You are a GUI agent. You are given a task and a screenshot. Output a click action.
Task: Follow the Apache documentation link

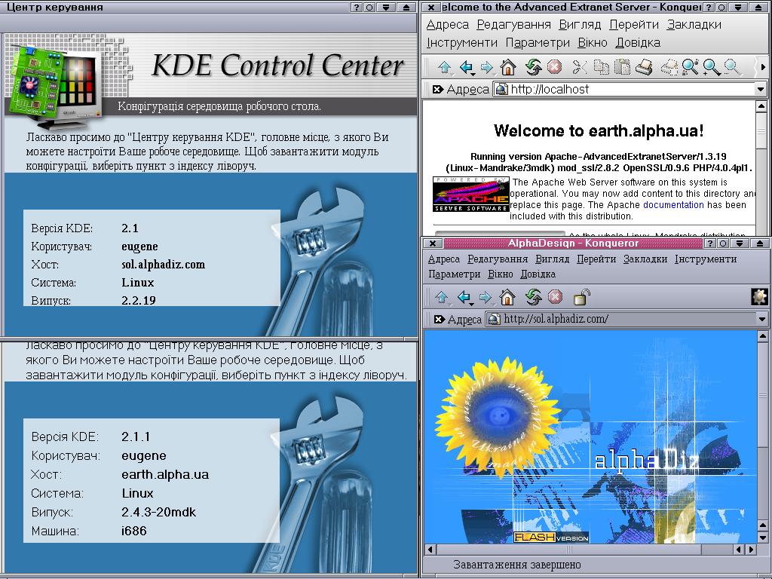point(673,205)
